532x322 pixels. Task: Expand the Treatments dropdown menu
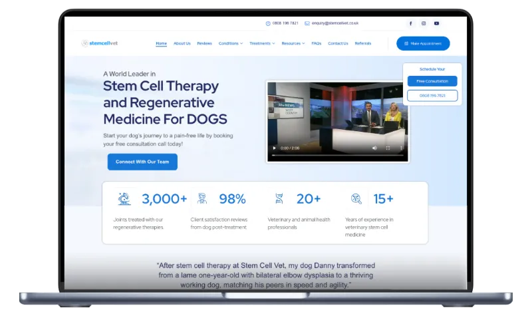coord(262,43)
